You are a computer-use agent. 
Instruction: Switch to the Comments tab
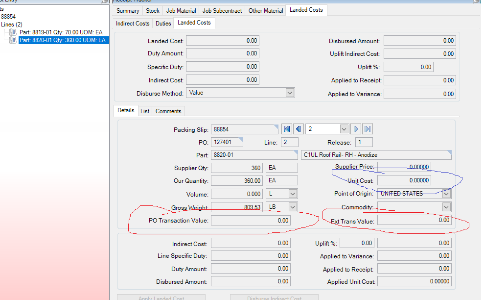168,111
